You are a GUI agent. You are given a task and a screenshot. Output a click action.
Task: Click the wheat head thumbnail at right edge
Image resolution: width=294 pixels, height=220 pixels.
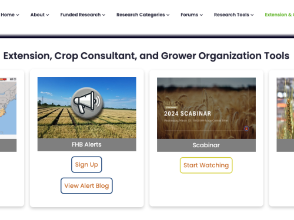point(285,109)
